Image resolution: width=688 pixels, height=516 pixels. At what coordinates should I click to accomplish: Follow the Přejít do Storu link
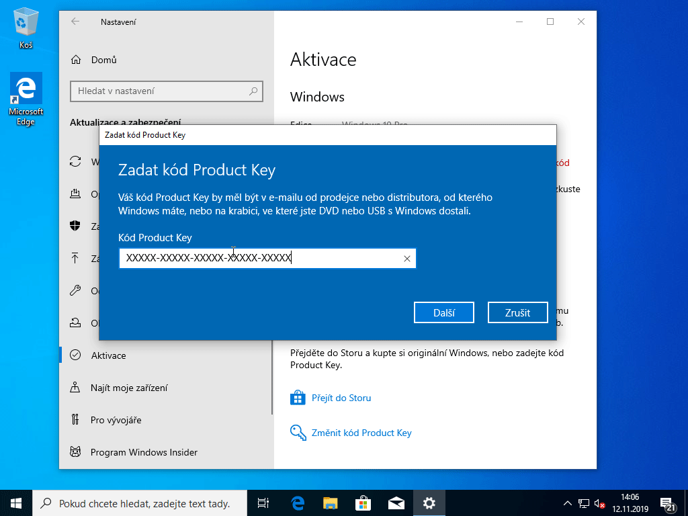click(x=341, y=398)
